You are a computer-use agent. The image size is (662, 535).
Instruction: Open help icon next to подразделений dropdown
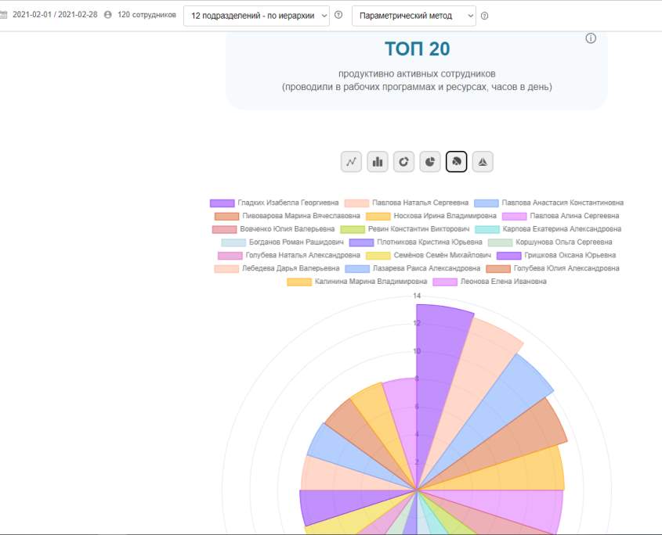(338, 15)
